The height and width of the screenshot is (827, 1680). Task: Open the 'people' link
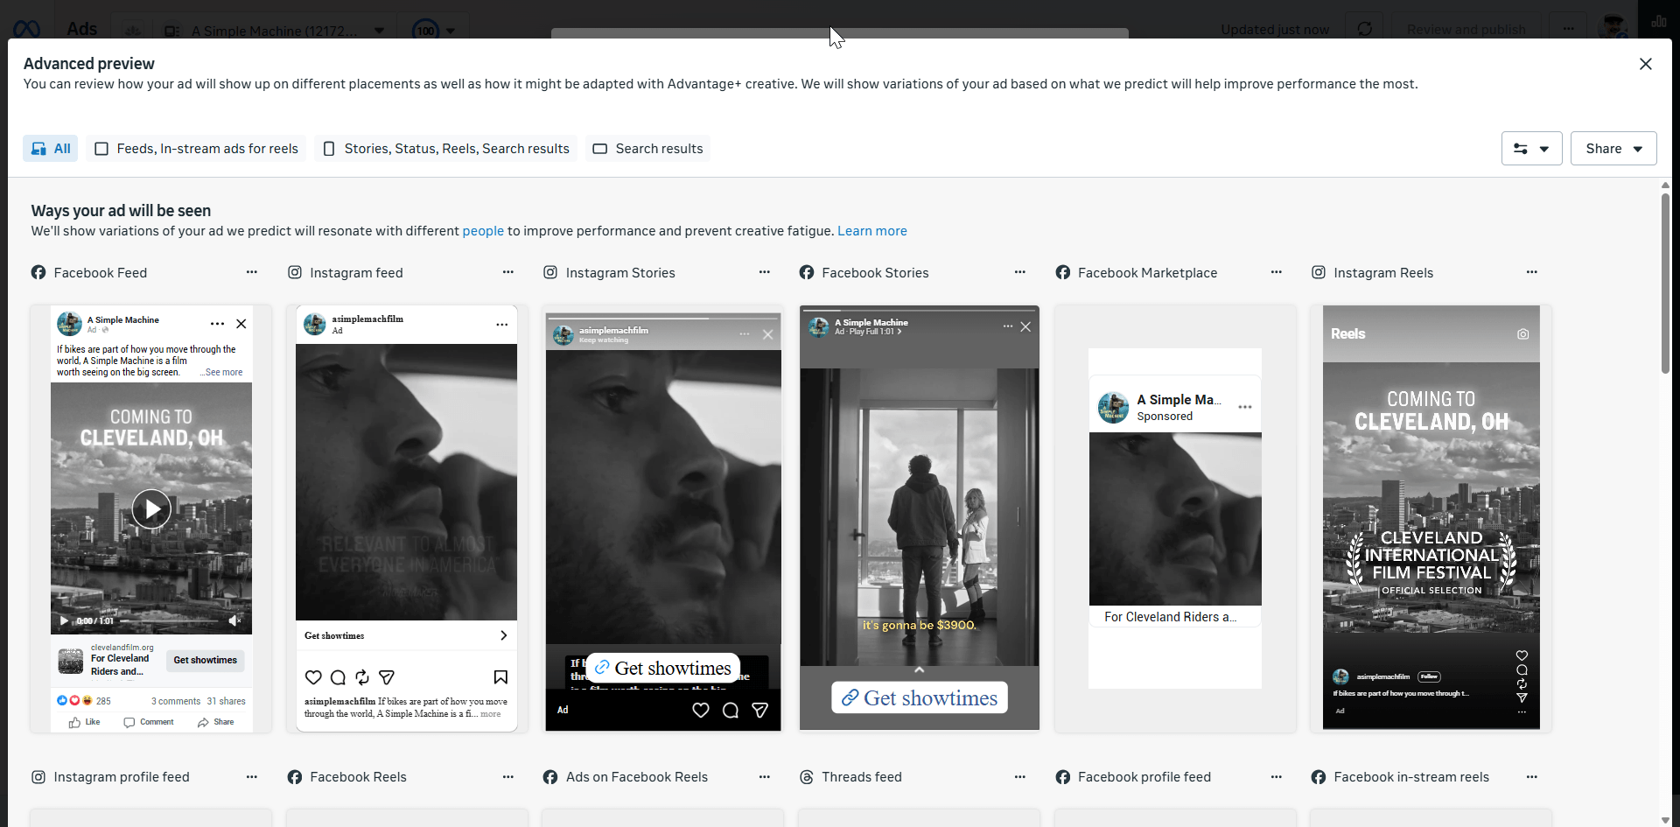(x=483, y=231)
